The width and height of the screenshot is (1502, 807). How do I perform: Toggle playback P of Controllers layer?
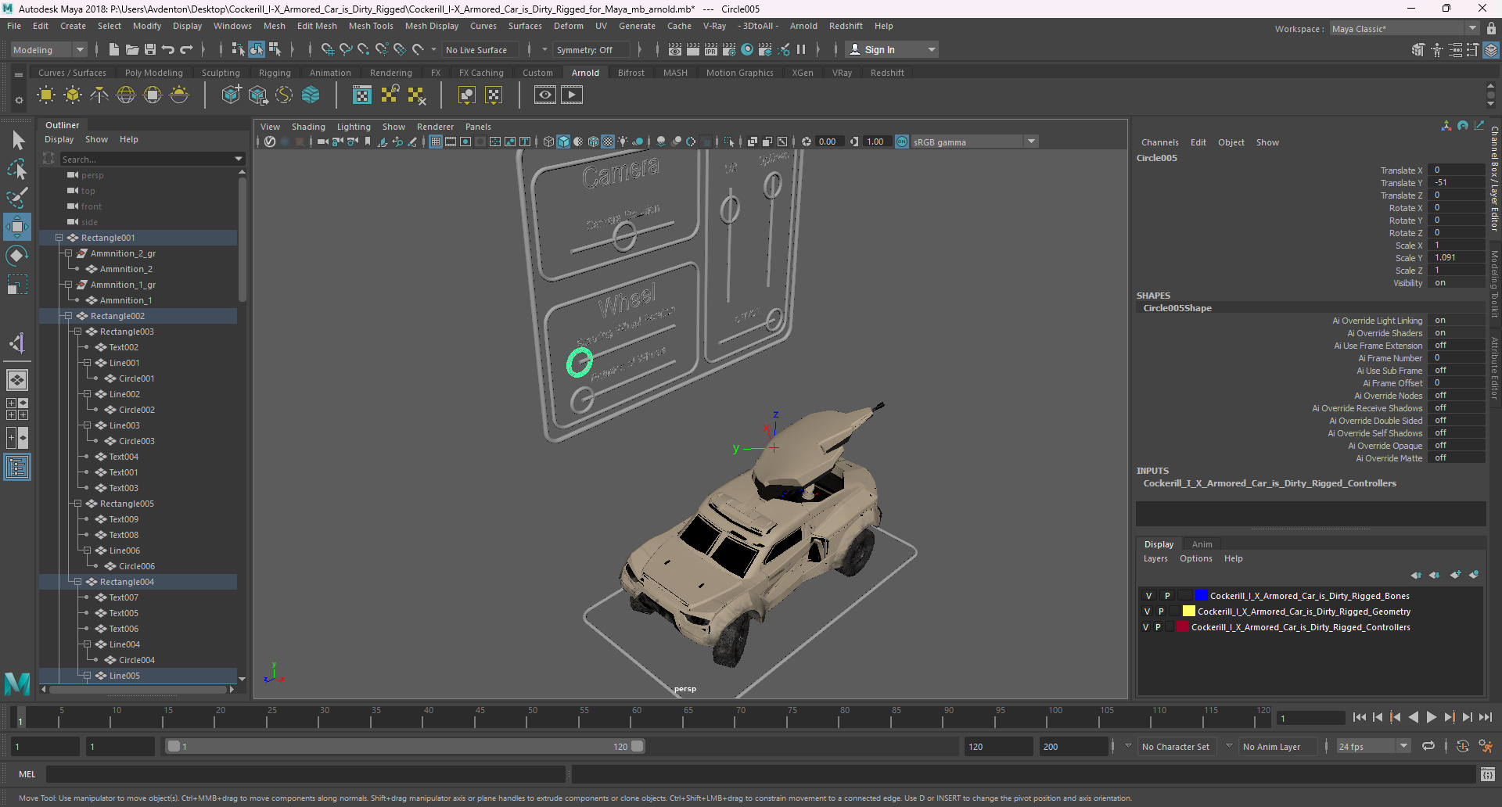(x=1158, y=627)
